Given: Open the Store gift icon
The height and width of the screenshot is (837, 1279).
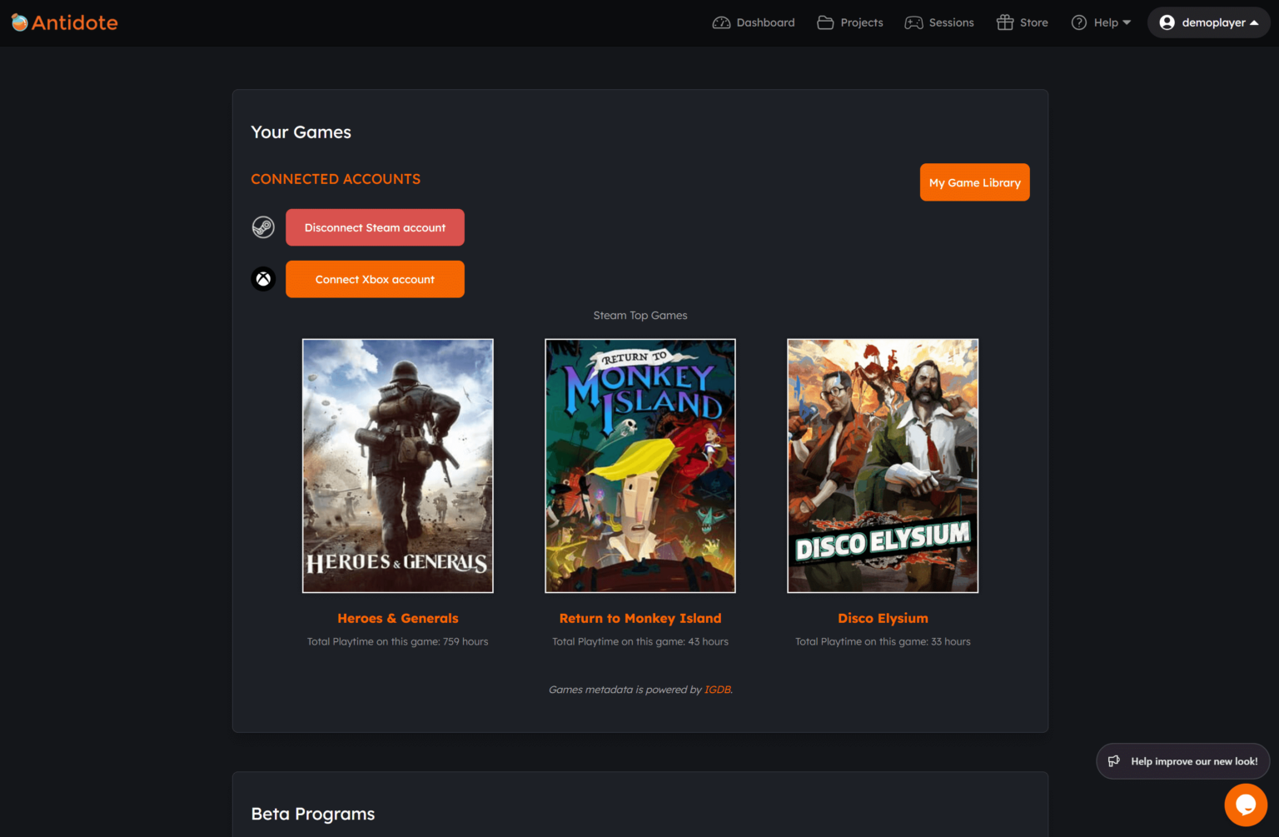Looking at the screenshot, I should (x=1005, y=22).
